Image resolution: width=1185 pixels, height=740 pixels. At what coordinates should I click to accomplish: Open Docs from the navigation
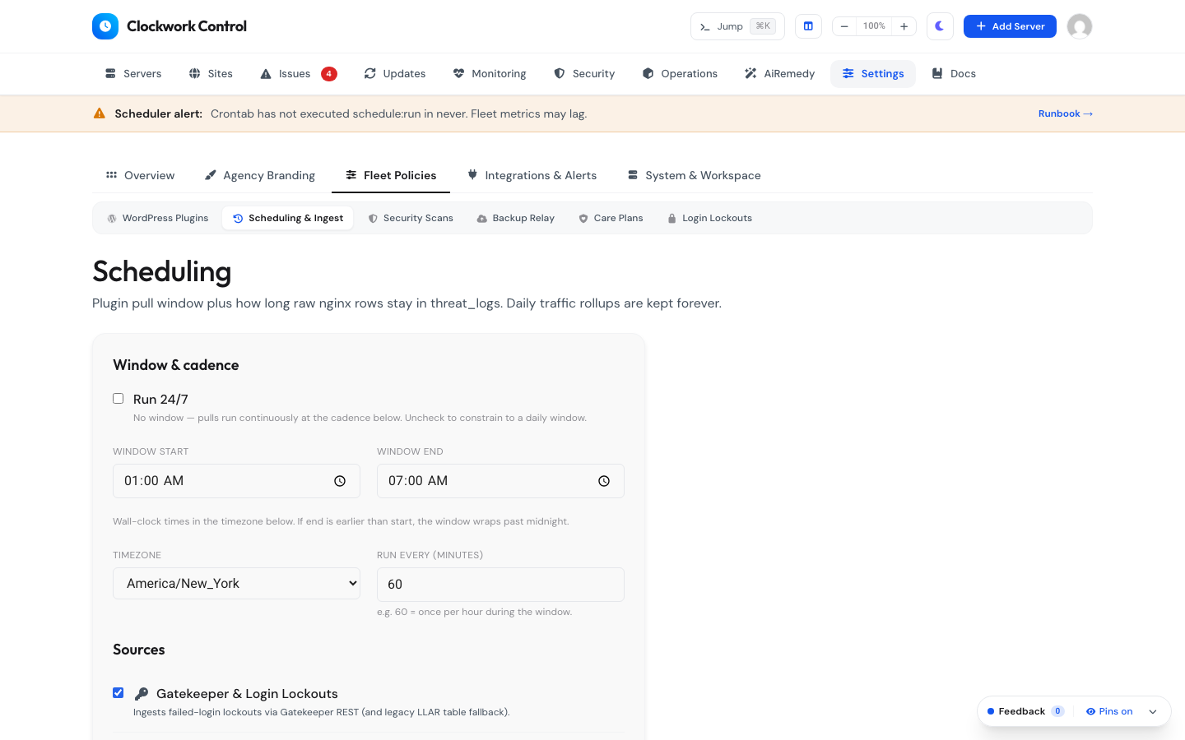point(954,74)
